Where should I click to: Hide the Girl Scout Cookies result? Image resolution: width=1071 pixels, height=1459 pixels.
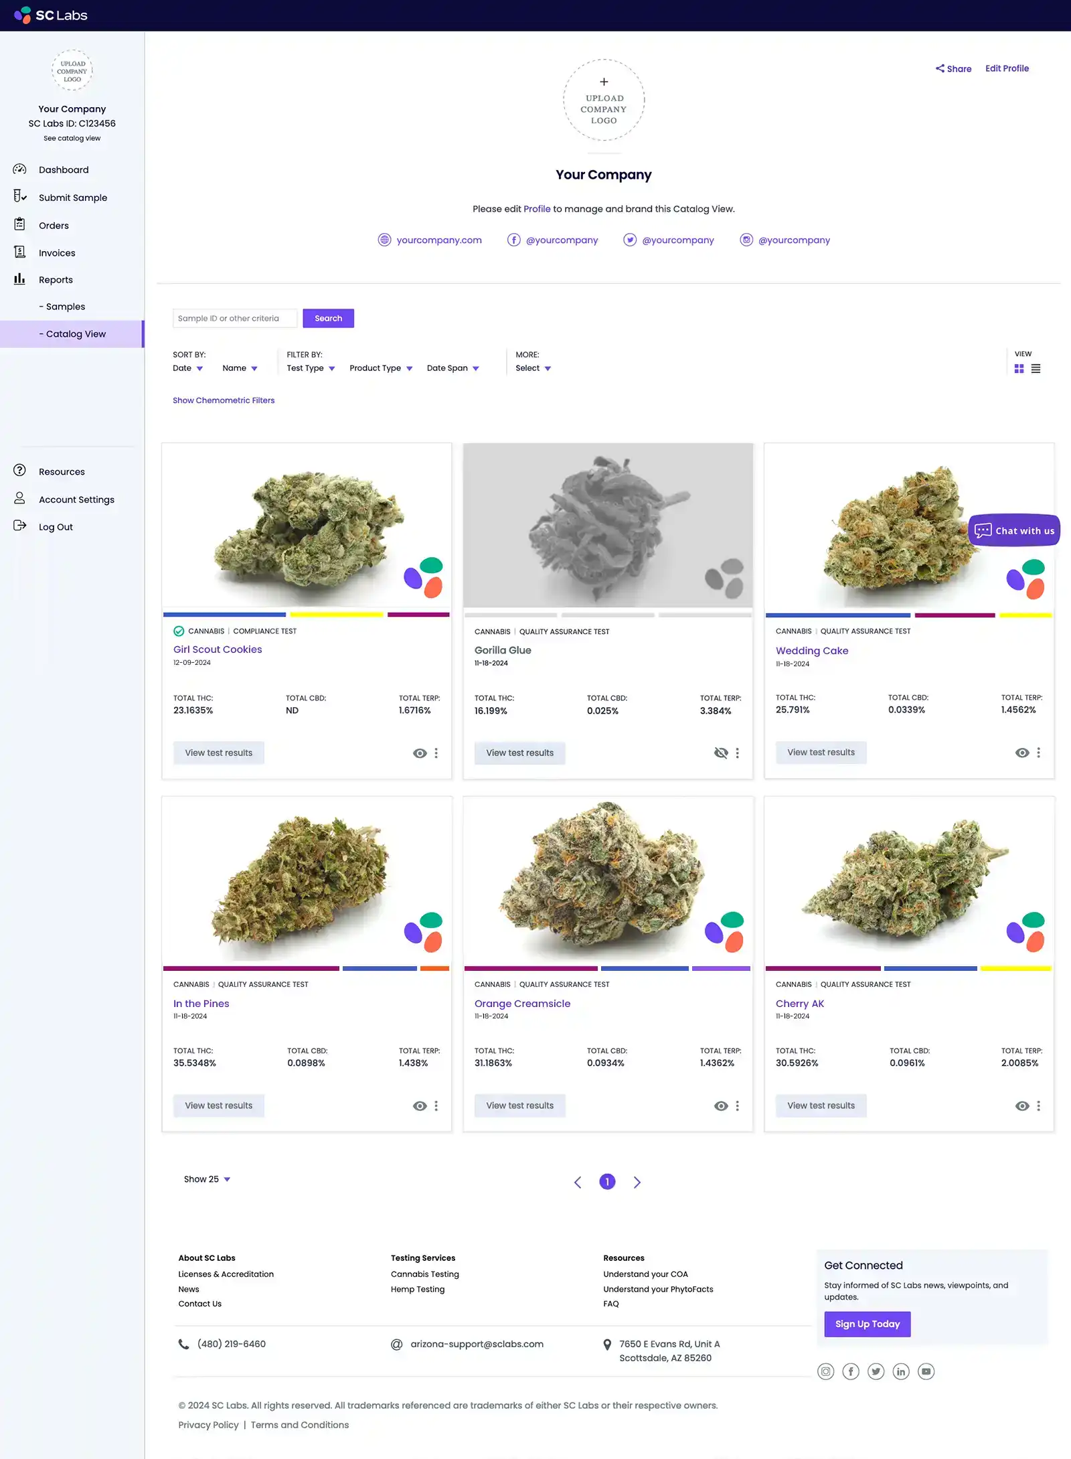[420, 753]
